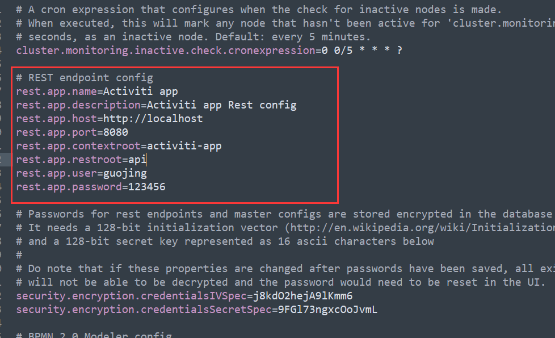This screenshot has height=338, width=555.
Task: Click cluster.monitoring.inactive.check.cronexpression key
Action: (166, 51)
